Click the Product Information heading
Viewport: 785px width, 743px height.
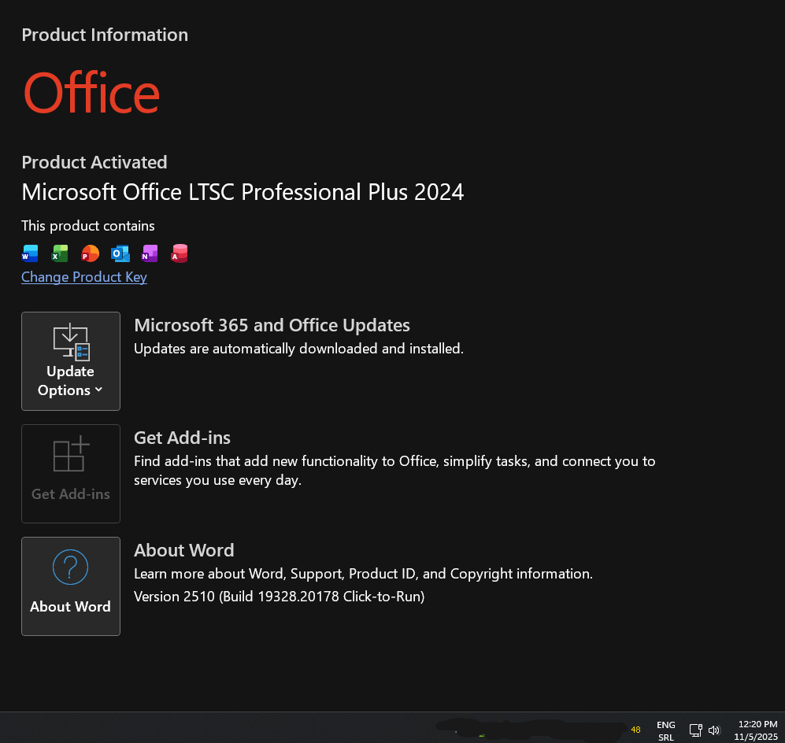coord(105,35)
